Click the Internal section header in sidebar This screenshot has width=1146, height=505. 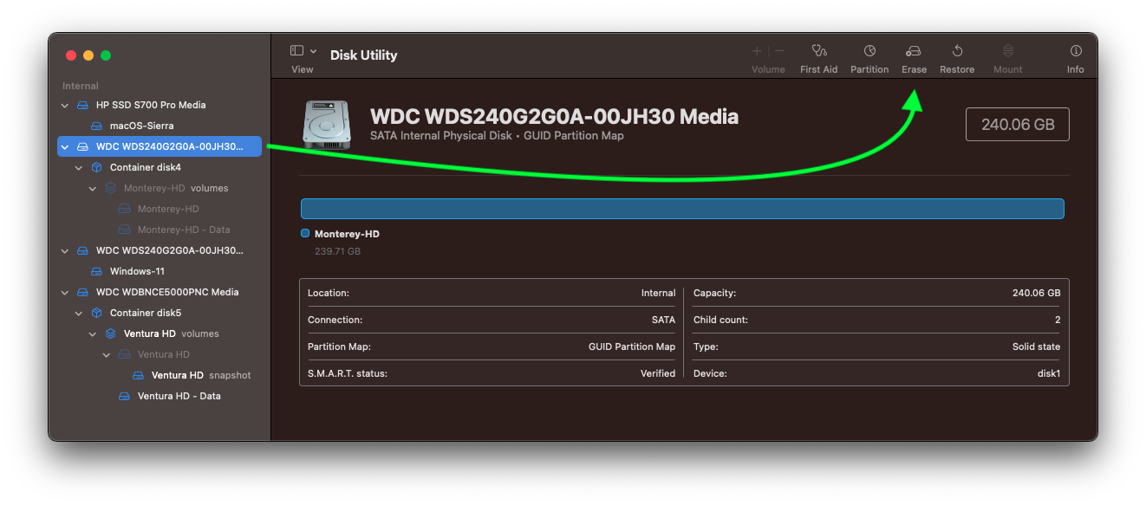point(81,86)
